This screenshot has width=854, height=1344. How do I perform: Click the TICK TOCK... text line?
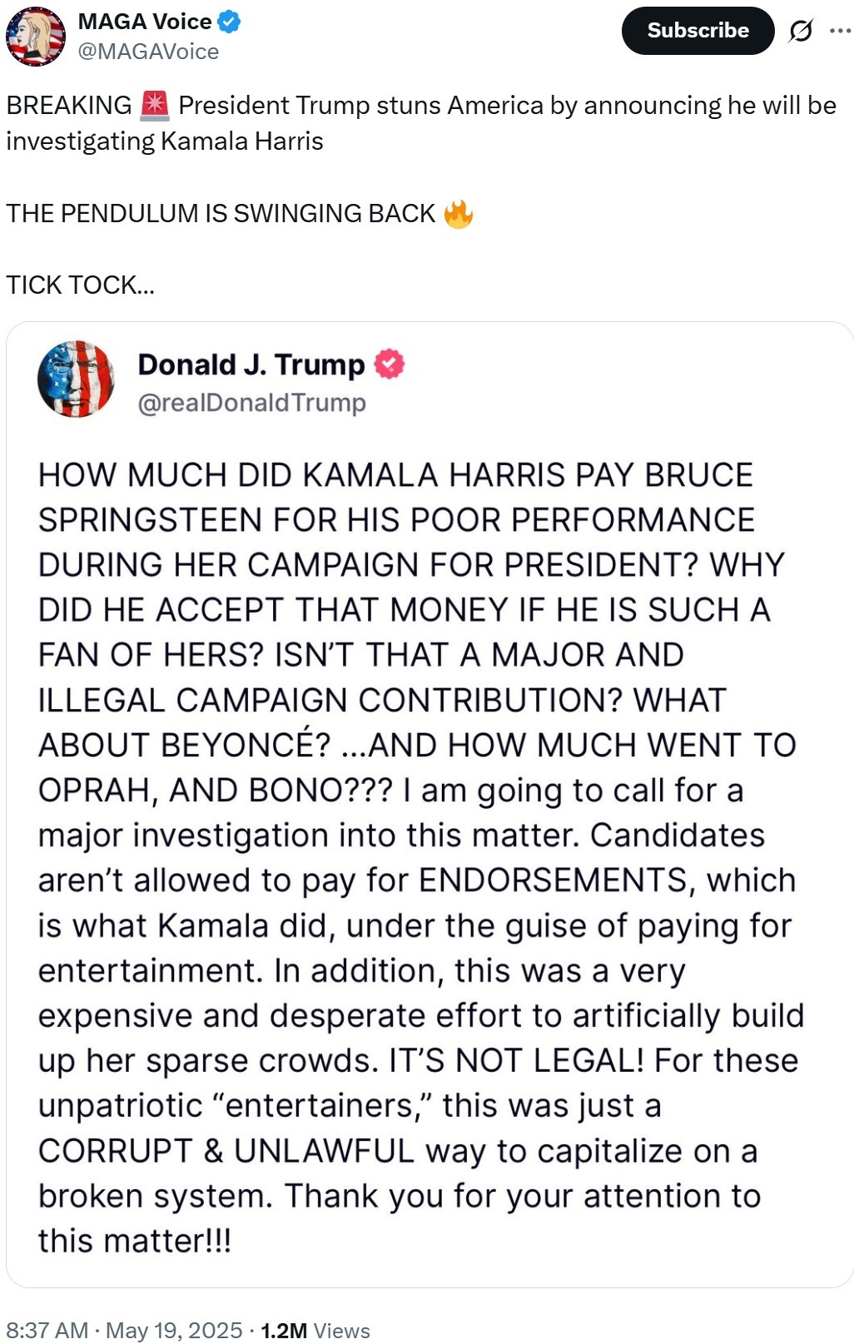[81, 285]
